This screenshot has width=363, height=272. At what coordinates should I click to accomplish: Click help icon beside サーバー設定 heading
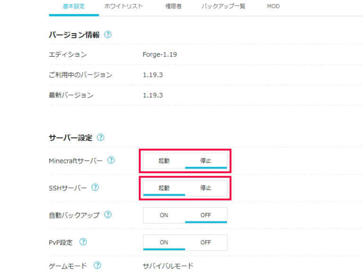click(x=100, y=138)
